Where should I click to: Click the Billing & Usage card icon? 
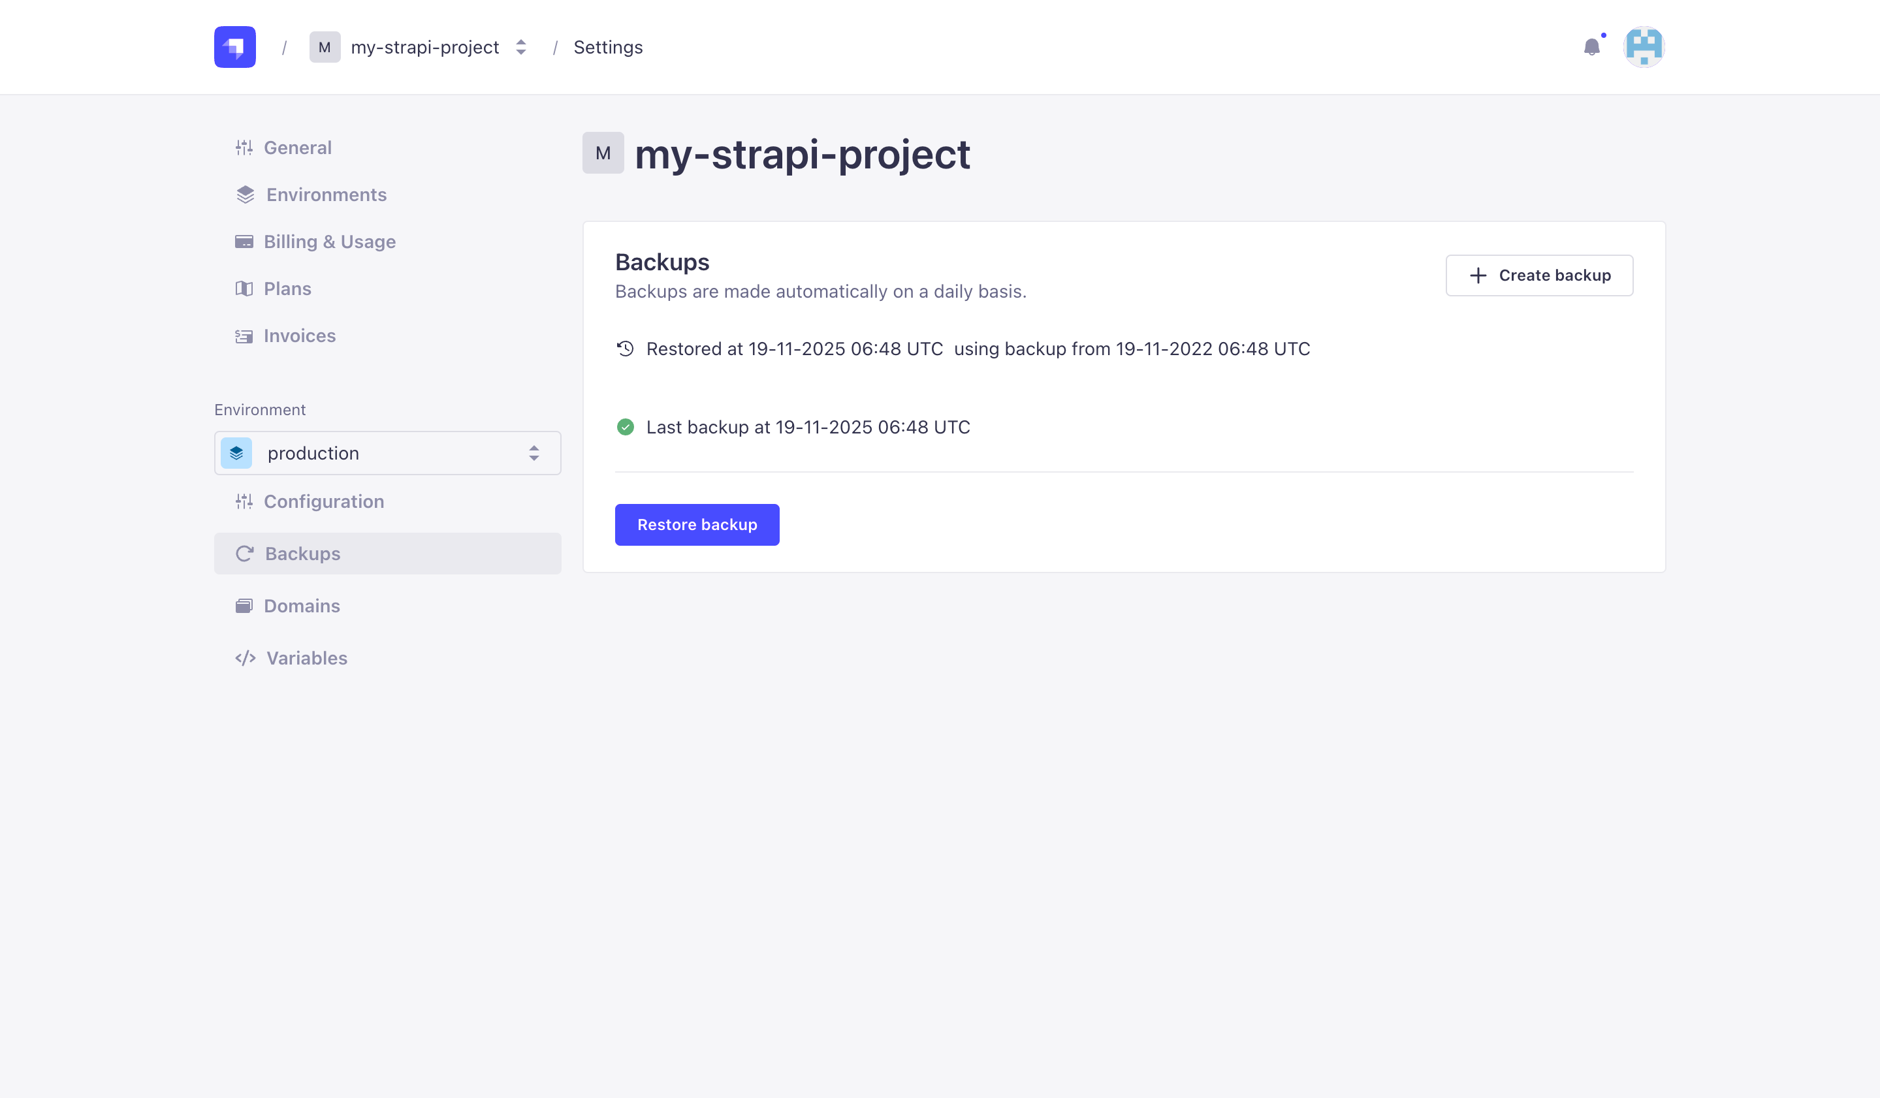click(x=244, y=242)
